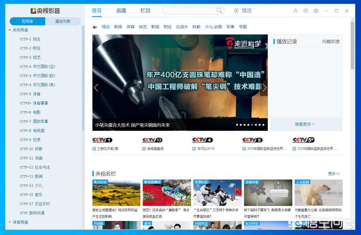The width and height of the screenshot is (361, 235).
Task: Select CCTV-11 戏曲 channel
Action: click(31, 158)
